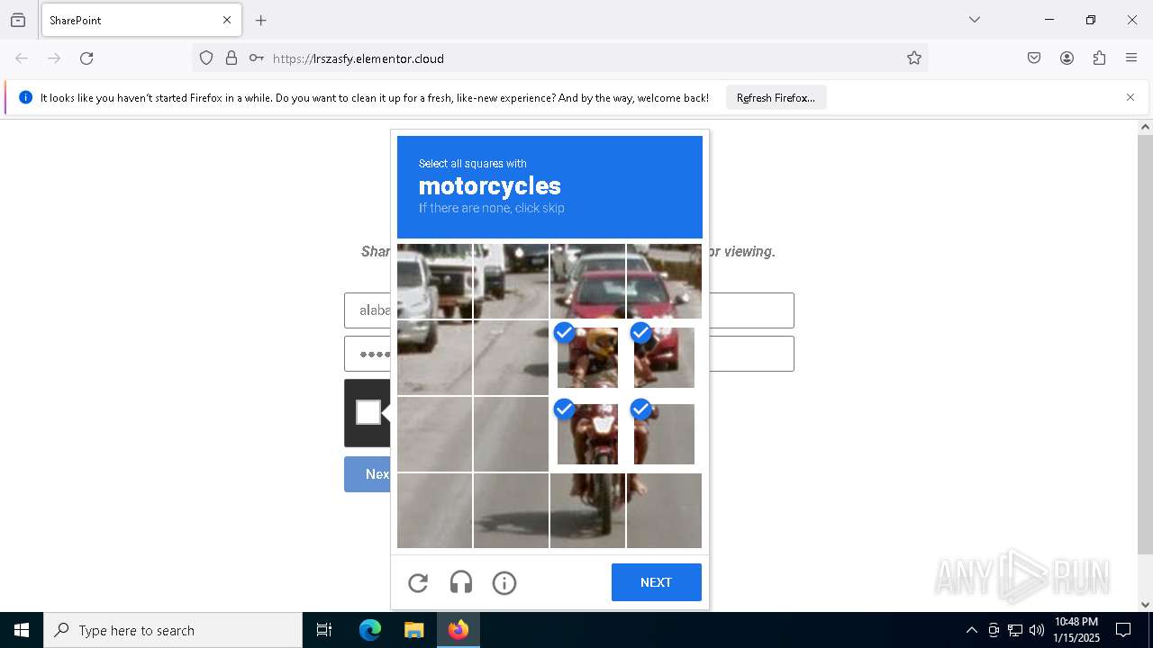Reload the CAPTCHA challenge
Viewport: 1153px width, 648px height.
coord(418,583)
